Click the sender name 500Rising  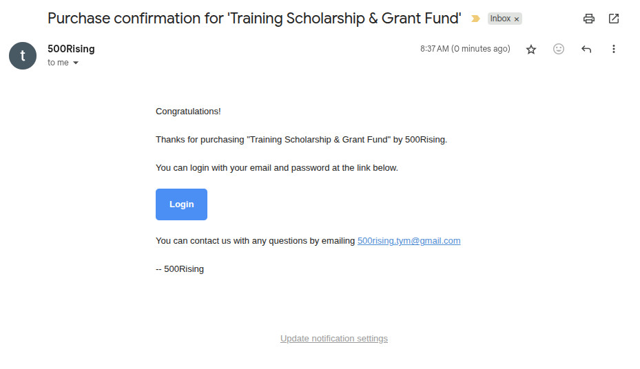point(71,49)
